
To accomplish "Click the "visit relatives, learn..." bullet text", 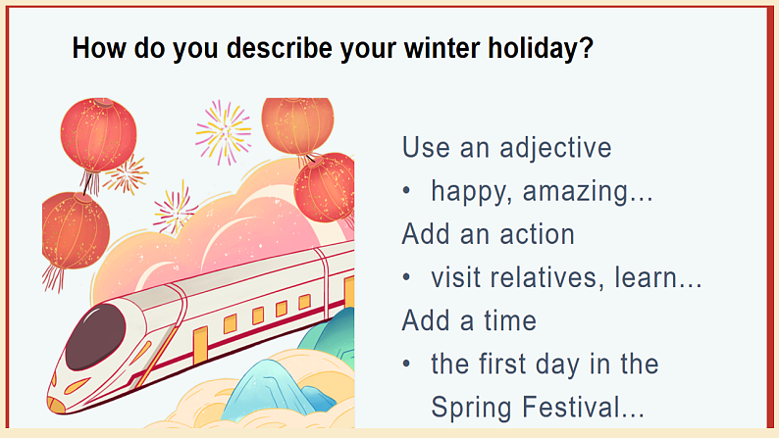I will tap(566, 278).
